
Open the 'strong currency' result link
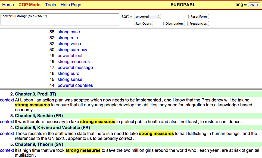[x=72, y=50]
